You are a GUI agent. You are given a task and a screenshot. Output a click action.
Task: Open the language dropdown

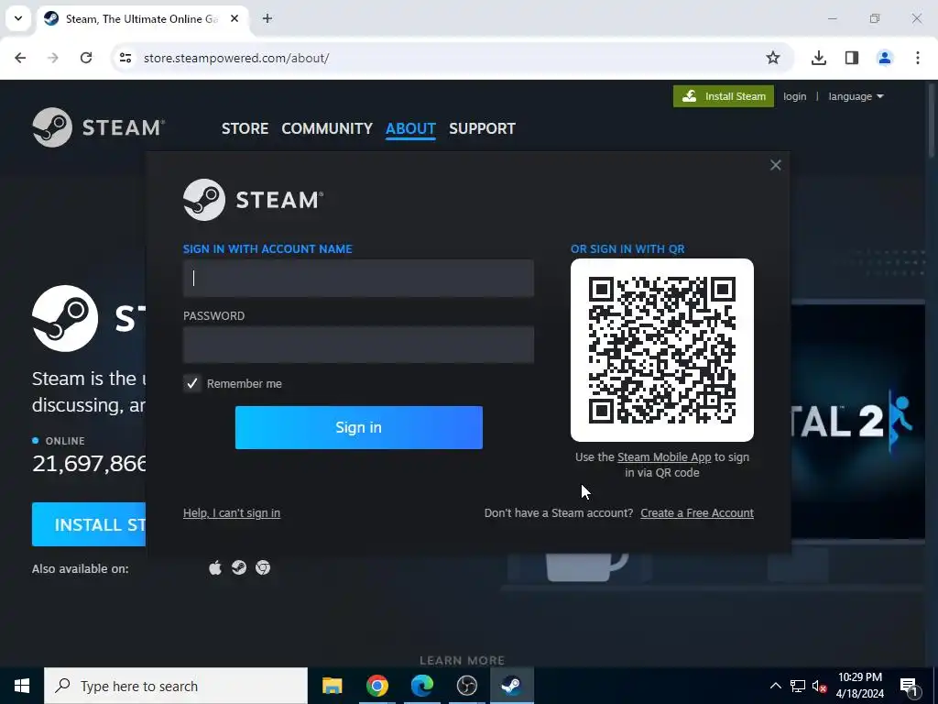point(856,96)
